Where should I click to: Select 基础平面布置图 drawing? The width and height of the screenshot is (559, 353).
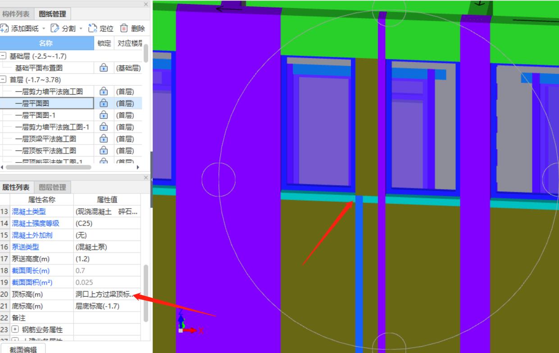[39, 68]
